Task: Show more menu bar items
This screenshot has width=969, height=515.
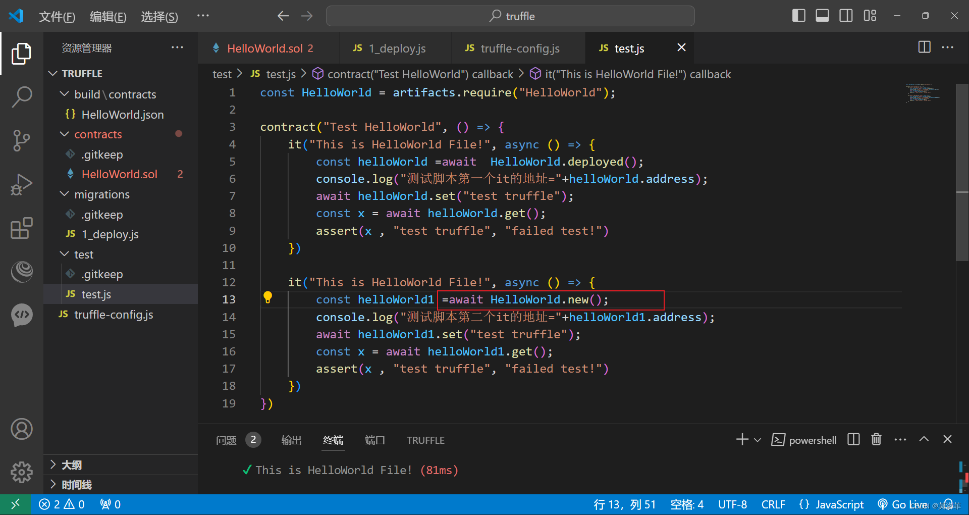Action: pyautogui.click(x=203, y=16)
